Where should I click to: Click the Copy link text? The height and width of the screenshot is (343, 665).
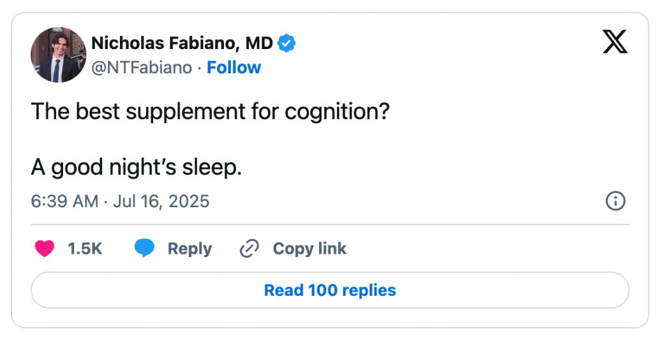point(310,249)
